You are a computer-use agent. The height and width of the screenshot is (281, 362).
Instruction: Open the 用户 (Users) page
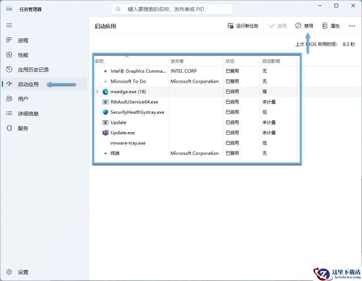[44, 99]
